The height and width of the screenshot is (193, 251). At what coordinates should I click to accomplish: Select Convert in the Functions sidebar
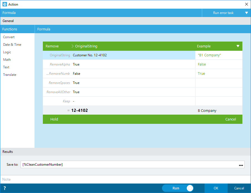click(x=9, y=37)
